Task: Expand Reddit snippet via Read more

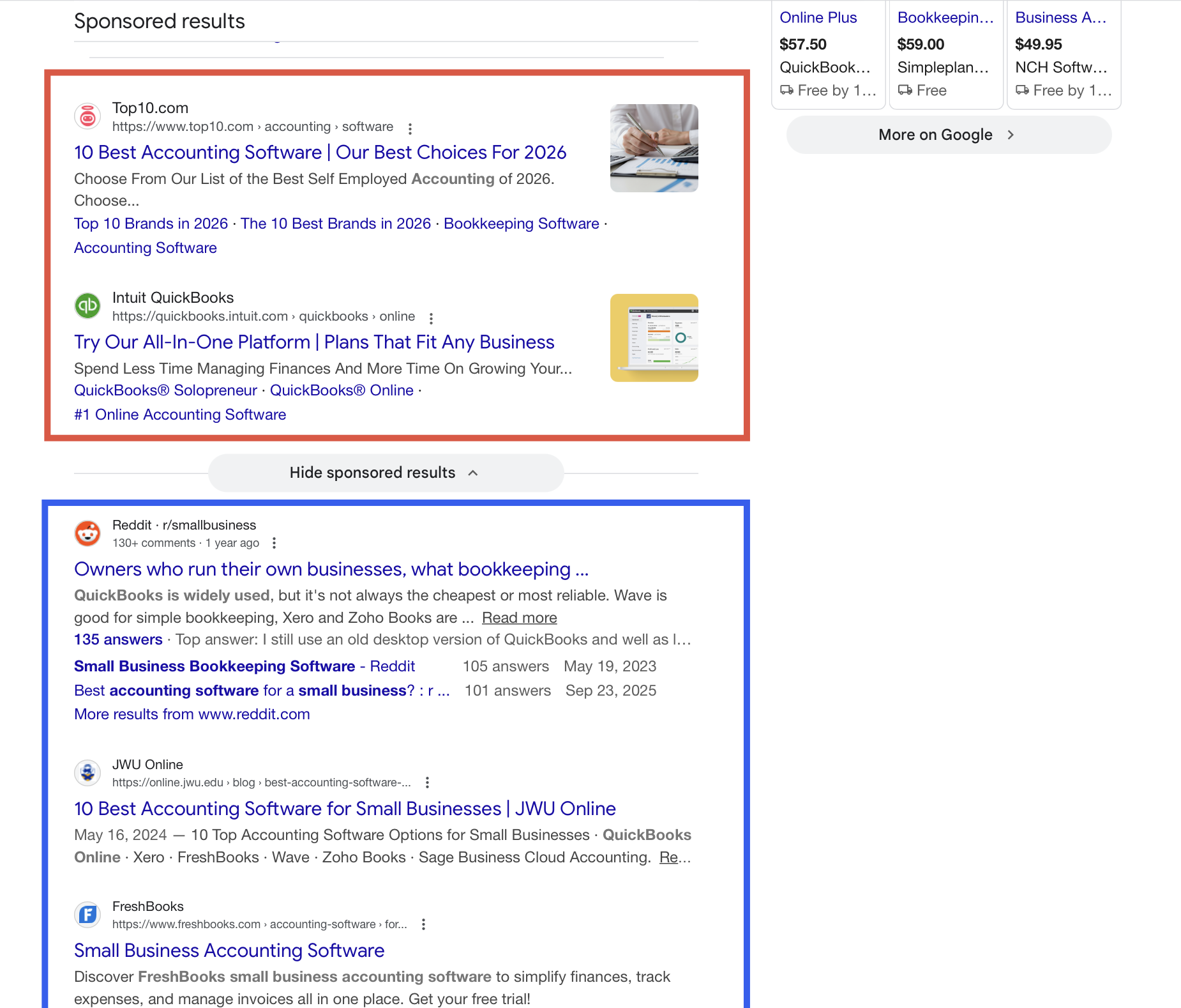Action: (519, 618)
